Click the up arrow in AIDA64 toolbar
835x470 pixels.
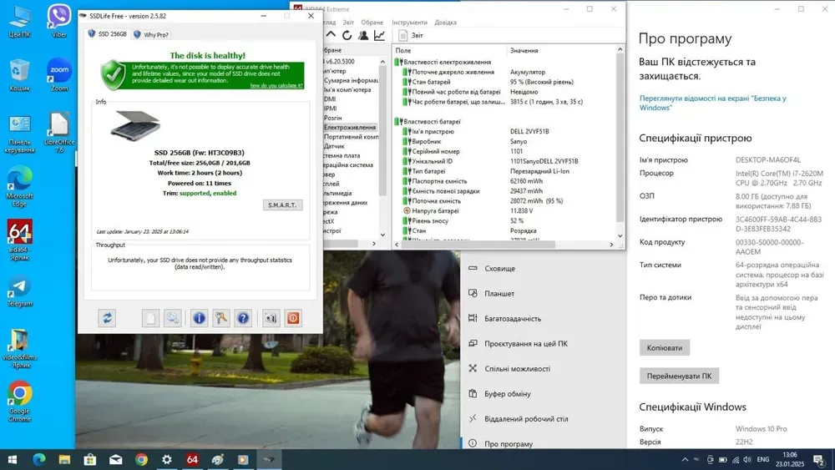pyautogui.click(x=331, y=36)
